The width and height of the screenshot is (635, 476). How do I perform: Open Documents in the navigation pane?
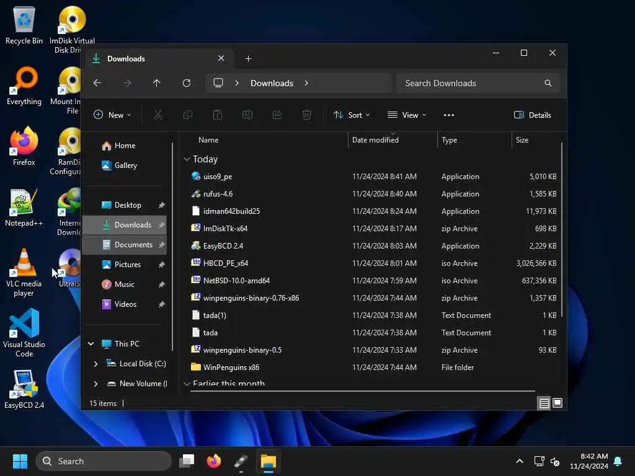(x=125, y=244)
